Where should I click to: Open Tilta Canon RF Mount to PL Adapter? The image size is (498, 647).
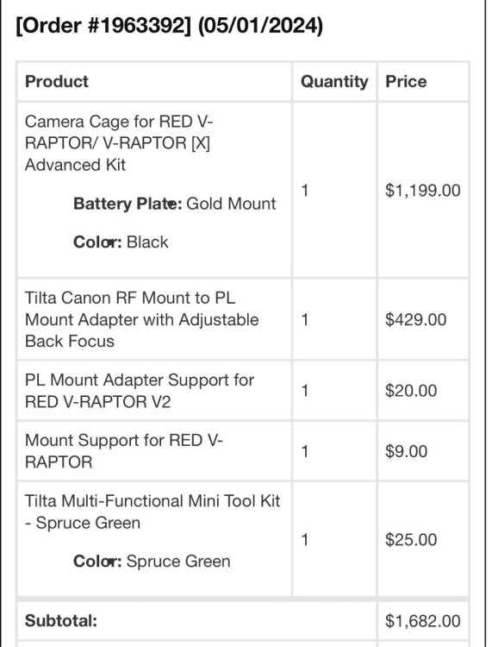[x=142, y=319]
